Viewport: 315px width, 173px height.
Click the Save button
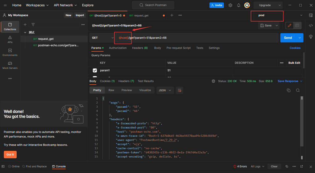(x=266, y=26)
